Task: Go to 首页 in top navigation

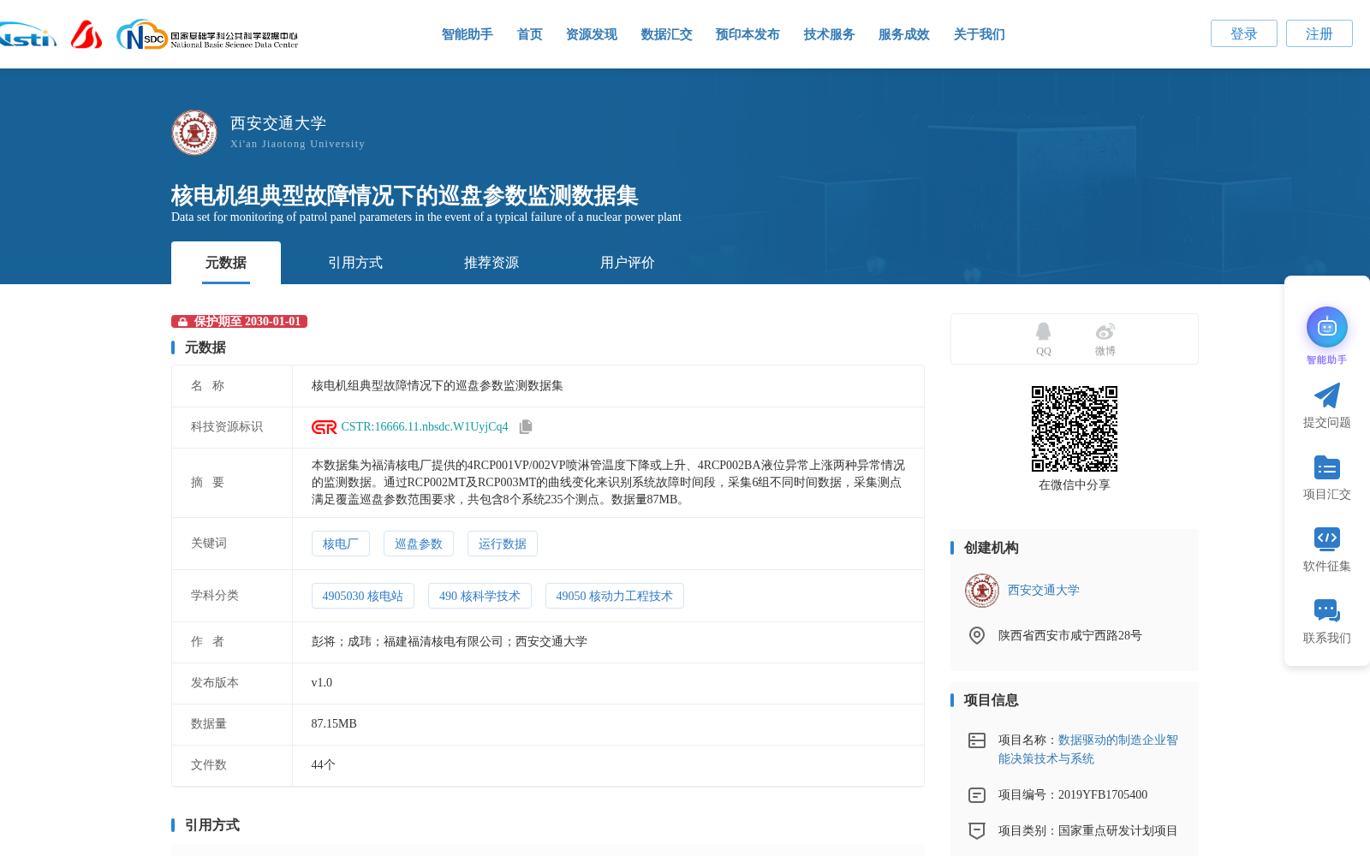Action: (x=530, y=34)
